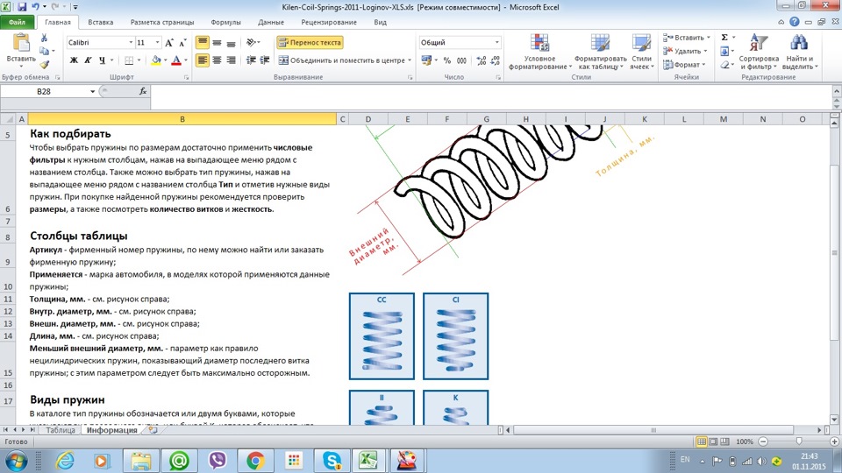Toggle middle vertical alignment

(217, 42)
